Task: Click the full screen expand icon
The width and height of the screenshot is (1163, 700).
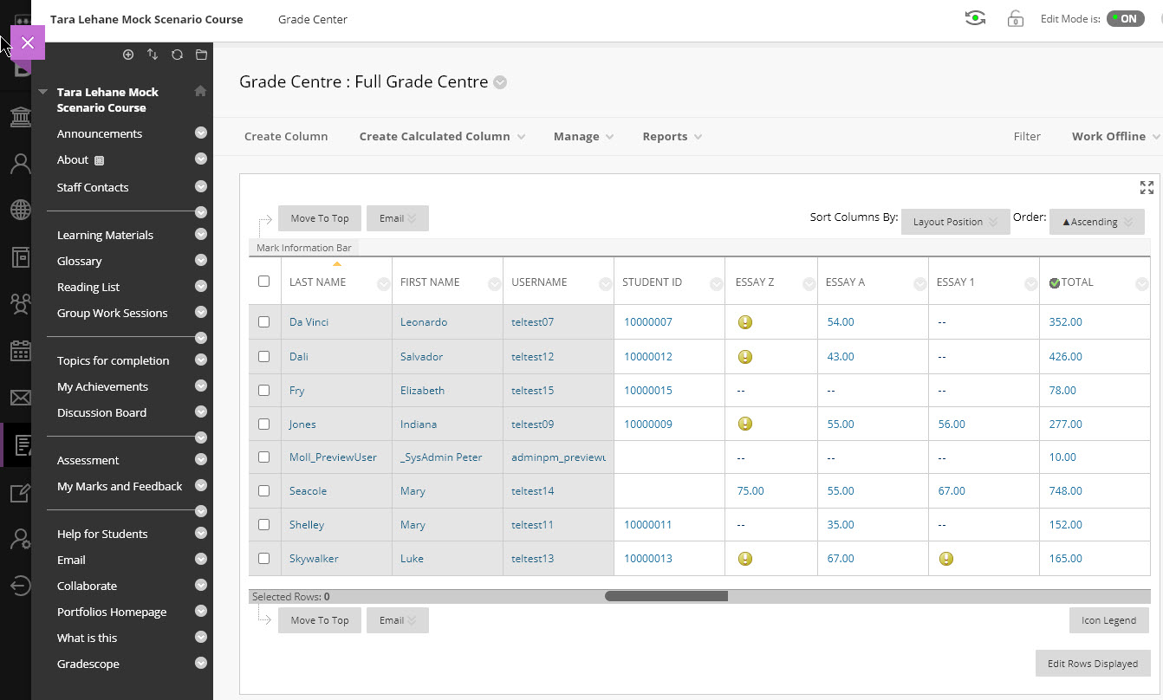Action: click(x=1147, y=188)
